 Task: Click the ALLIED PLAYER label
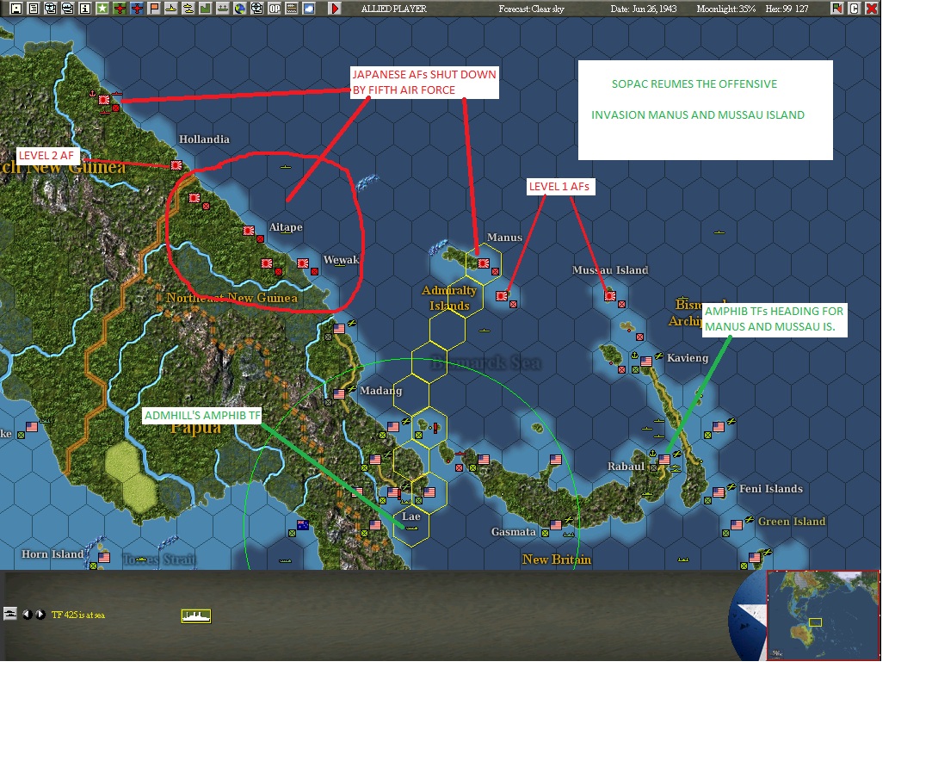393,9
